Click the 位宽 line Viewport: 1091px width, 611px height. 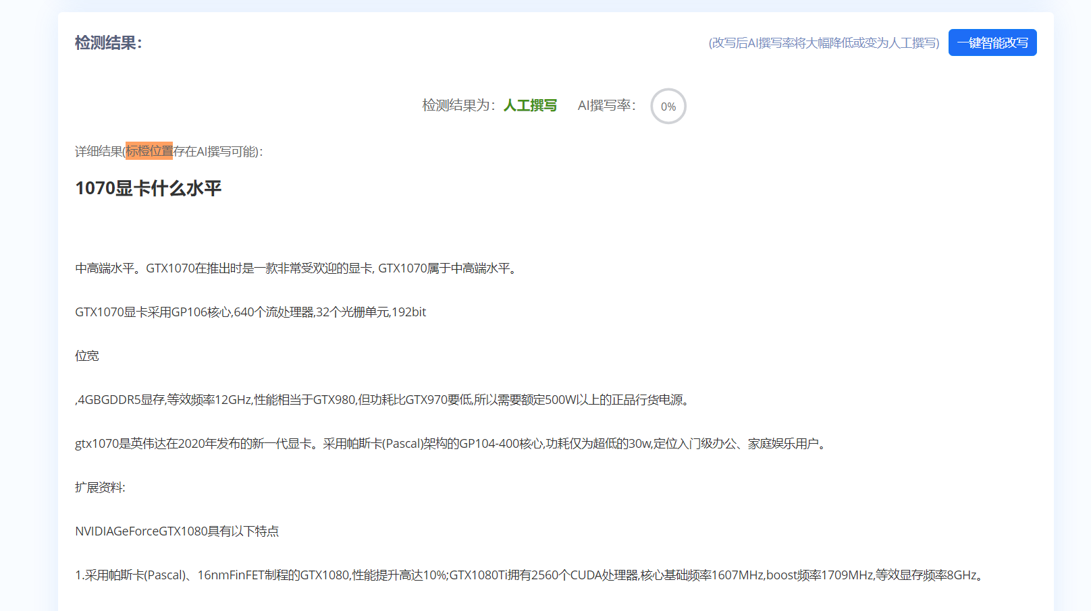(x=87, y=356)
